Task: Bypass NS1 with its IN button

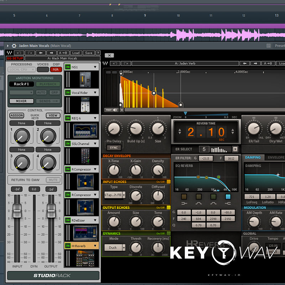Action: click(x=68, y=67)
